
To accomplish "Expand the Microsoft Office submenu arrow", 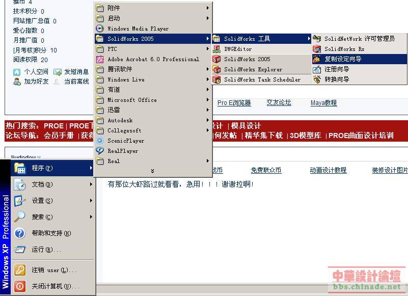I will point(208,100).
